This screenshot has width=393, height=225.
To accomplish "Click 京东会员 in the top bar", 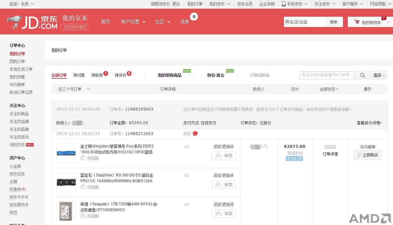I will [245, 4].
